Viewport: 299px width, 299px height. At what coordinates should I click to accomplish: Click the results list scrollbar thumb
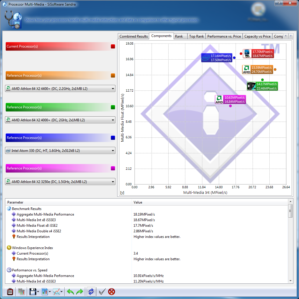point(290,211)
